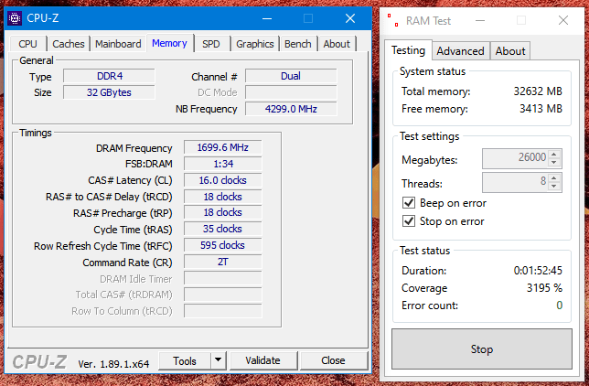The height and width of the screenshot is (386, 589).
Task: Minimize the RAM Test window
Action: [480, 20]
